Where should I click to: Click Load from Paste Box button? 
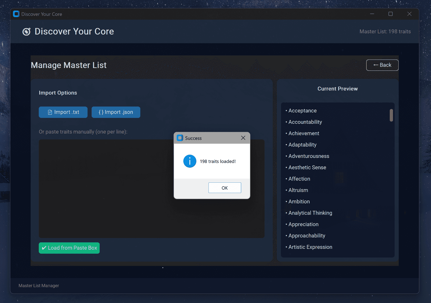tap(69, 248)
